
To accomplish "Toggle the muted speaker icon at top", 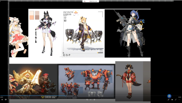I will coord(84,1).
